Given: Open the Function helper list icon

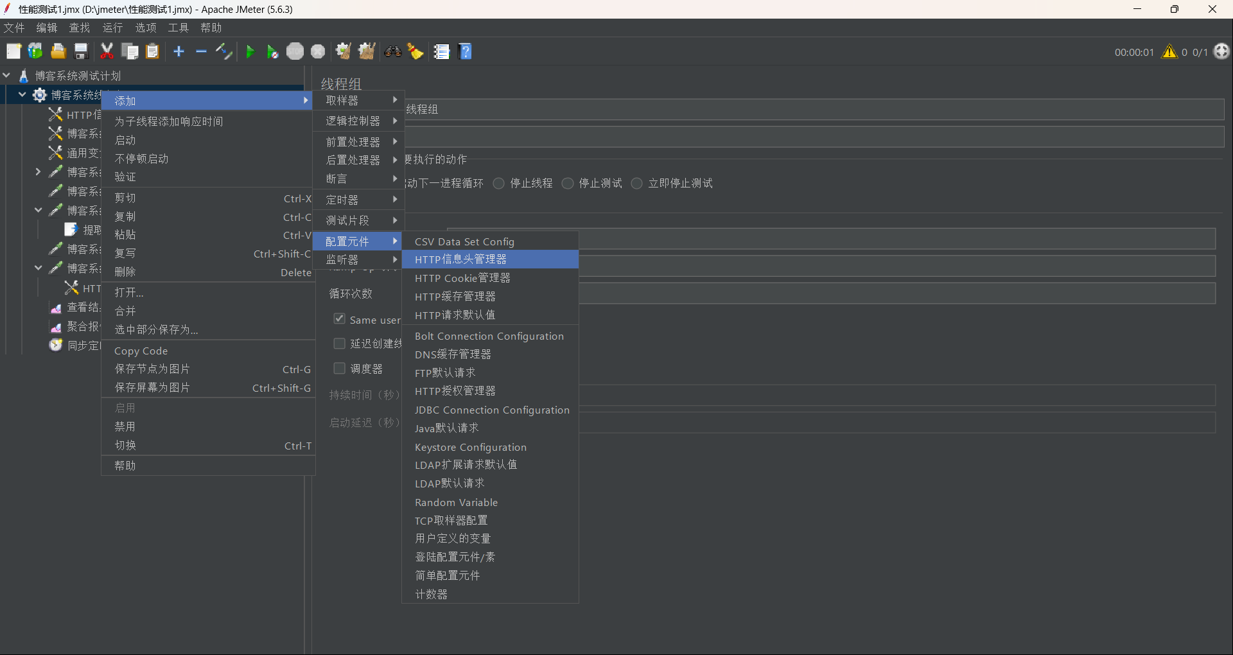Looking at the screenshot, I should click(442, 51).
